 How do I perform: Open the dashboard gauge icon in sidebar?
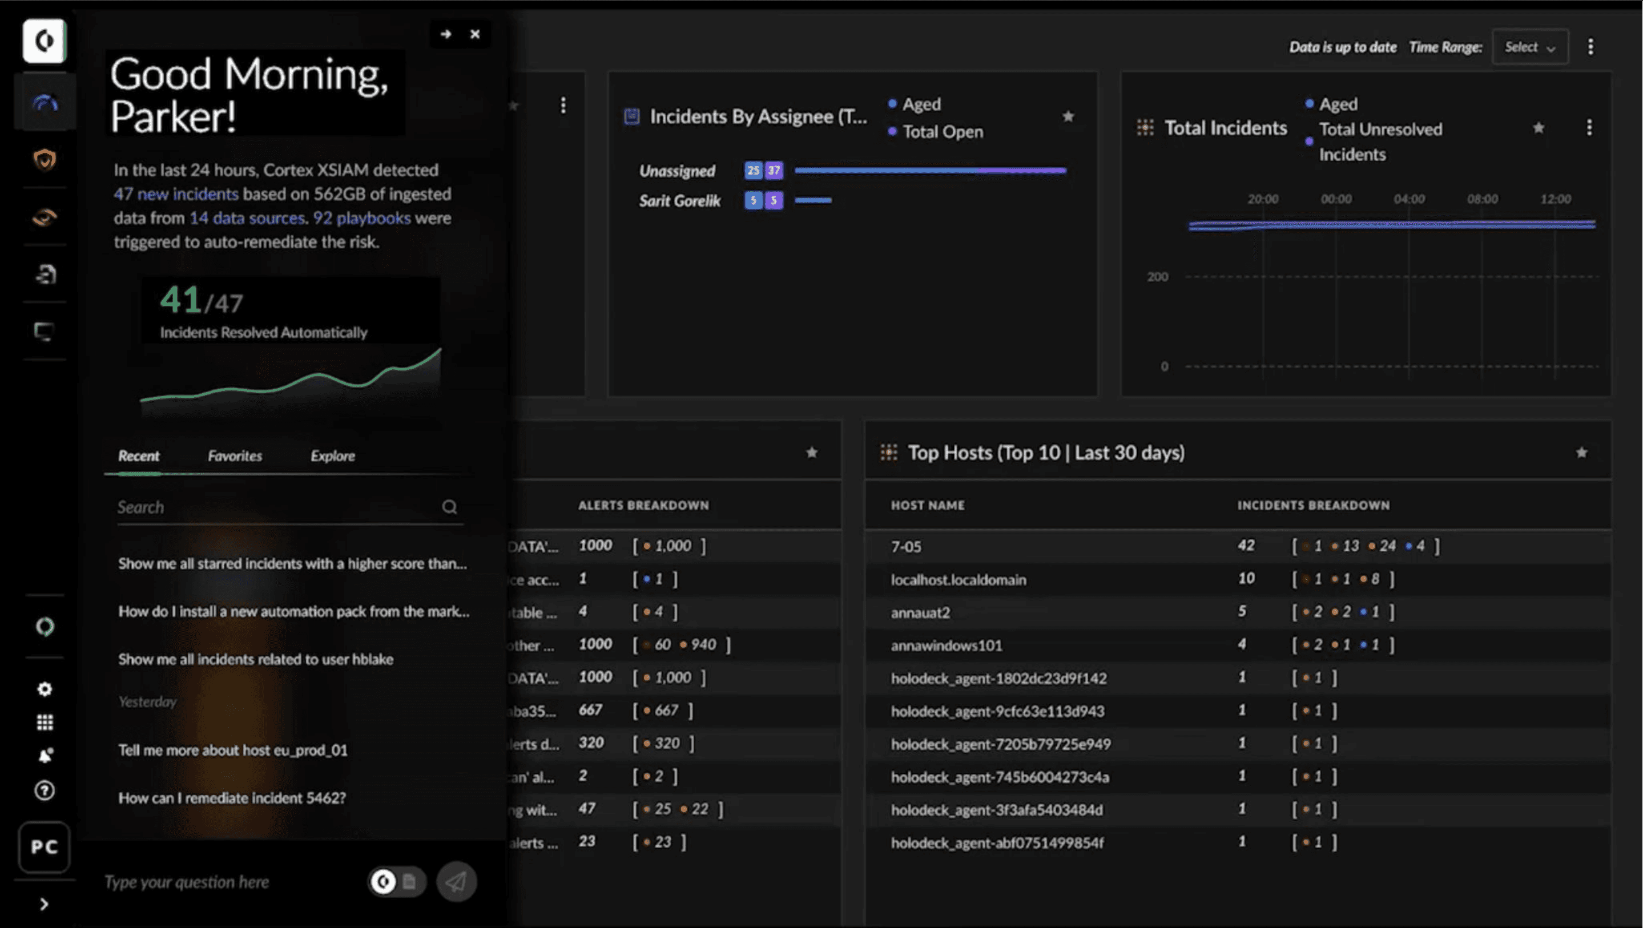44,103
